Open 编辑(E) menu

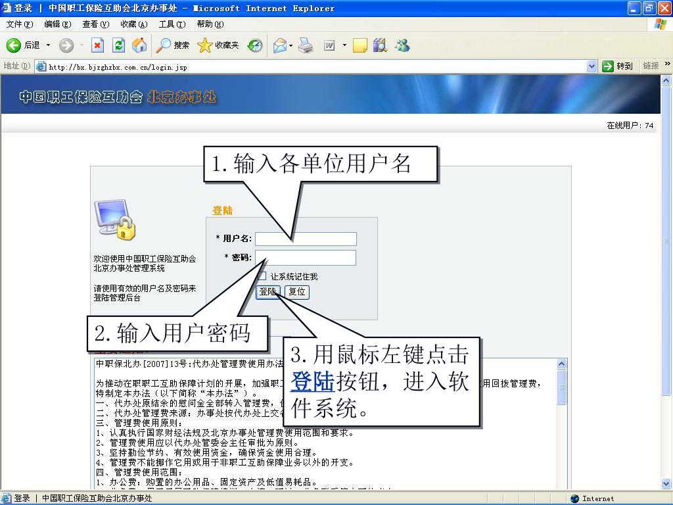point(58,24)
